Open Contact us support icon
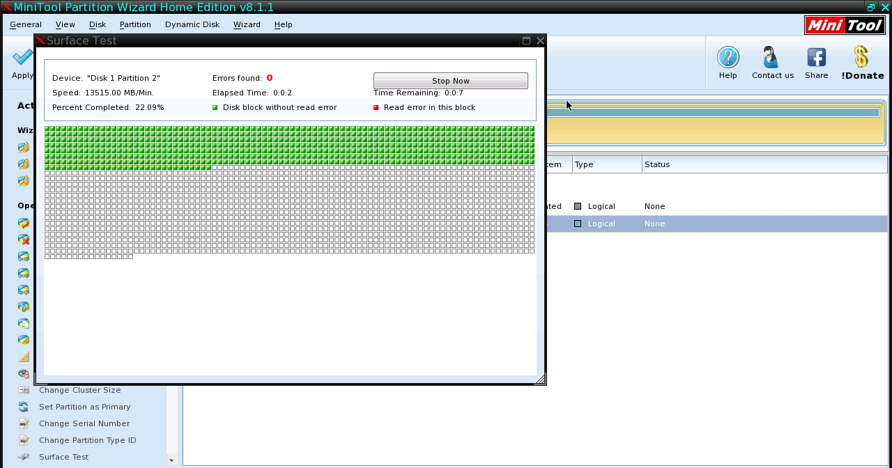The height and width of the screenshot is (468, 892). tap(771, 58)
